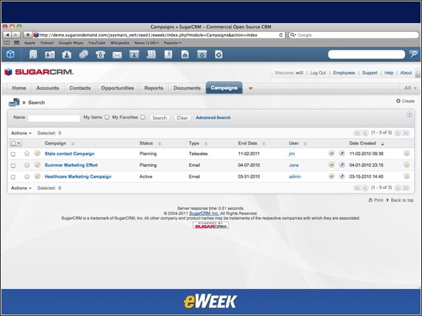The width and height of the screenshot is (422, 316).
Task: Click the Campaigns module icon beside Search heading
Action: [x=14, y=103]
